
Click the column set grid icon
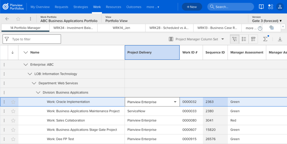(171, 39)
